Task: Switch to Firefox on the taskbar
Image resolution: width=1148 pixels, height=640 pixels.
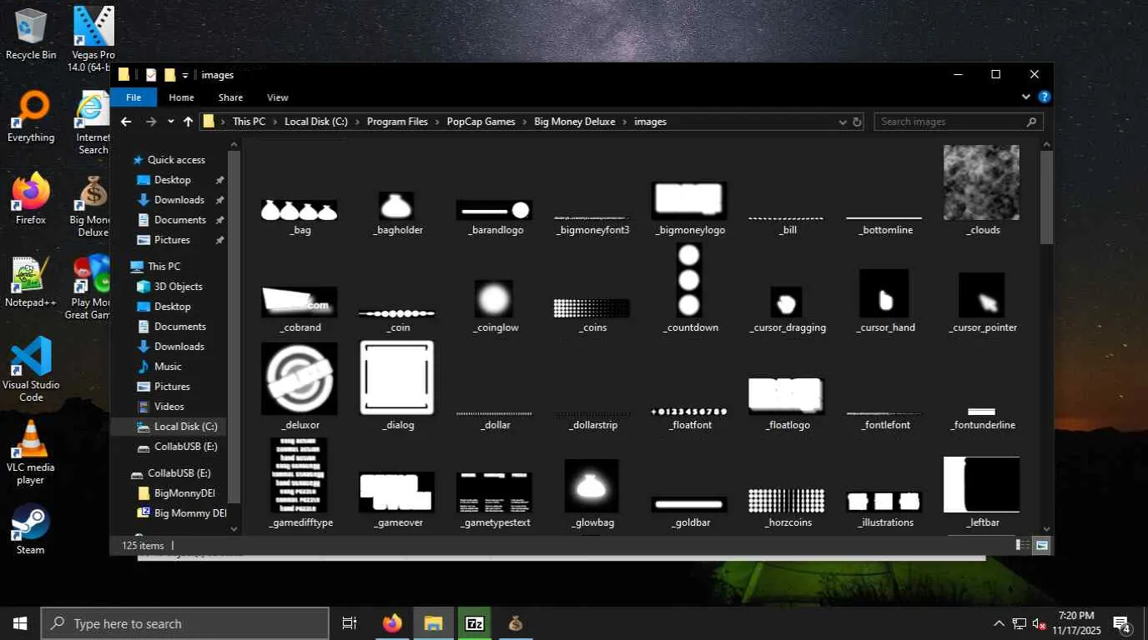Action: coord(392,623)
